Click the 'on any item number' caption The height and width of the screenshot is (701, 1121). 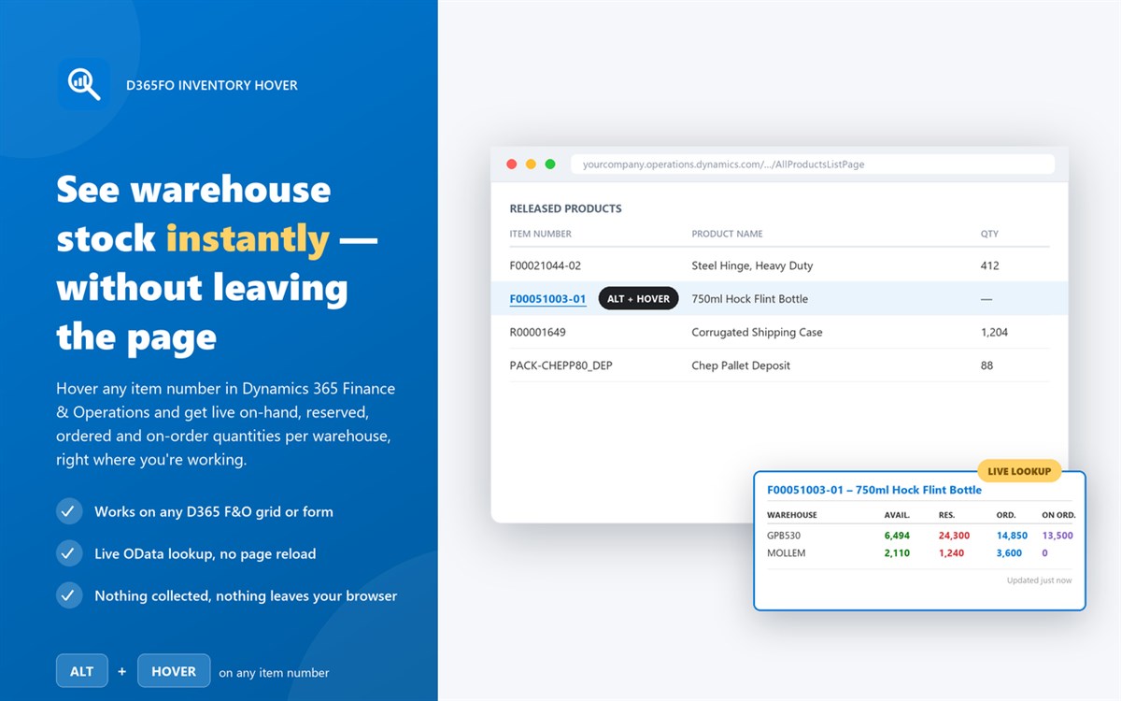pos(274,672)
